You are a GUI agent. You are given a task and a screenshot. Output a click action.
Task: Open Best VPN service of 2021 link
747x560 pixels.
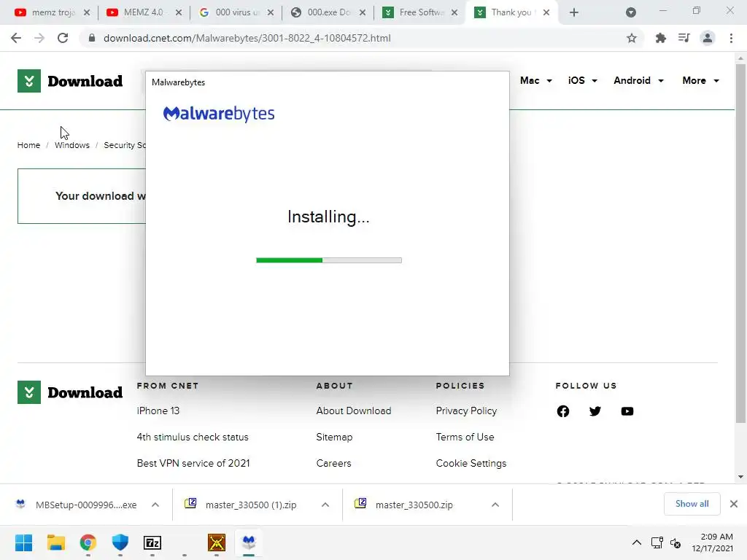[193, 463]
